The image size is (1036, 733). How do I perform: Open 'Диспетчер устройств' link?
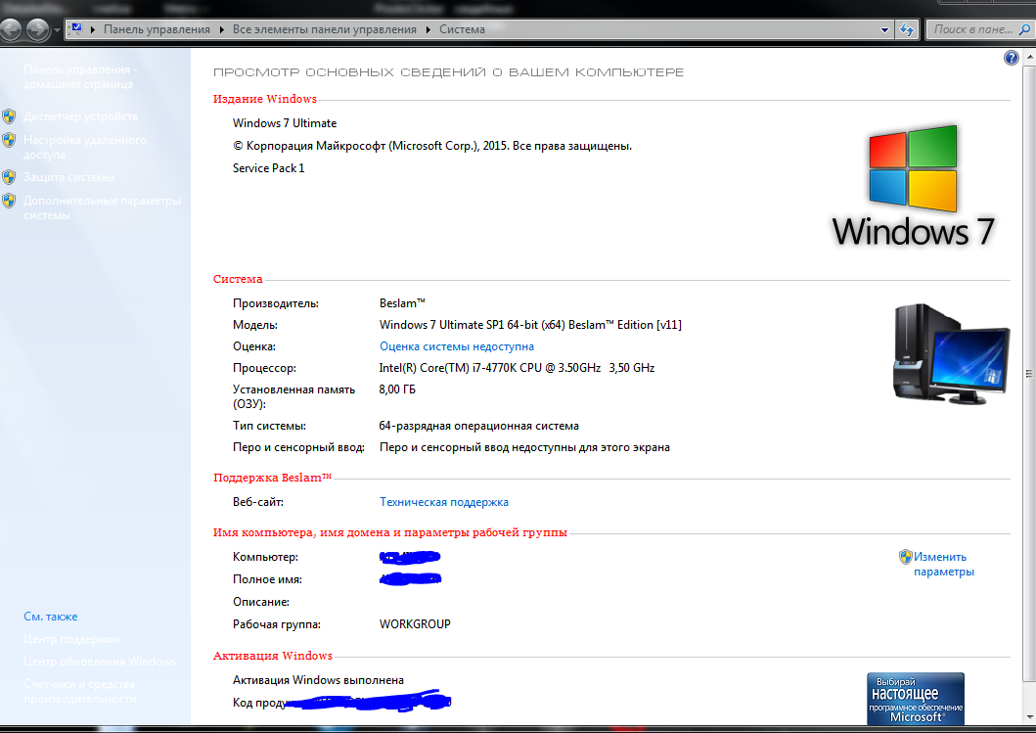pos(80,116)
